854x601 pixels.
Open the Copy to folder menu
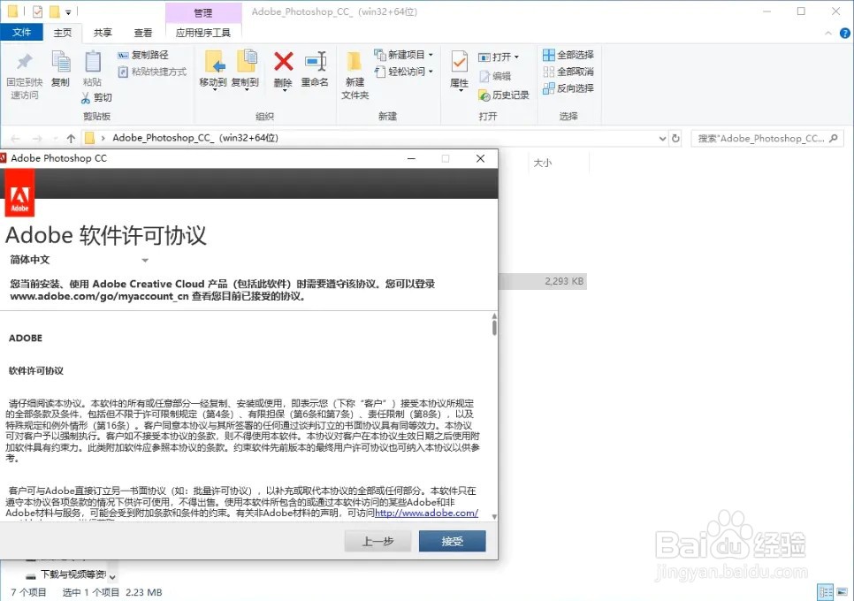tap(245, 69)
